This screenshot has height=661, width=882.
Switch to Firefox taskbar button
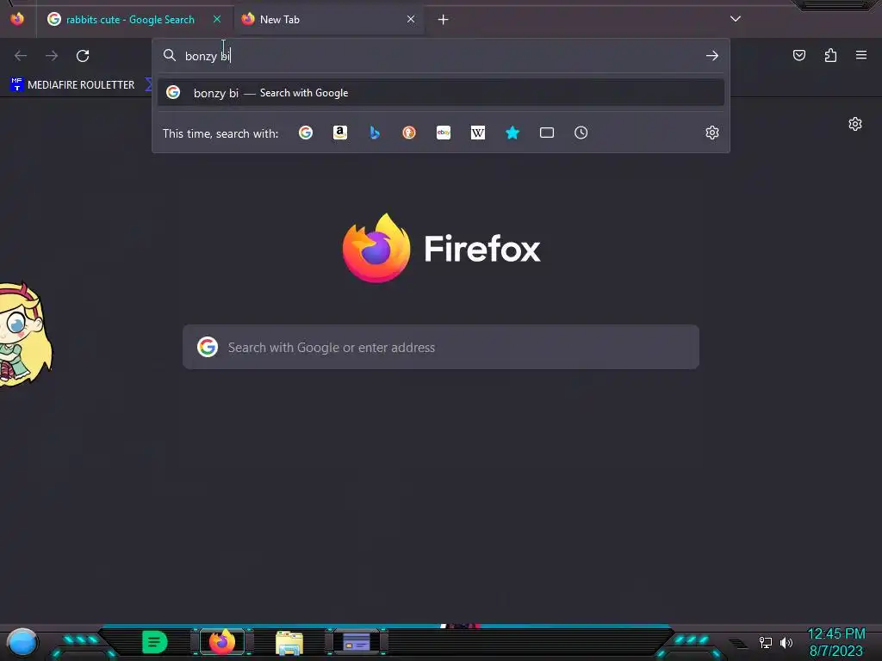point(222,642)
